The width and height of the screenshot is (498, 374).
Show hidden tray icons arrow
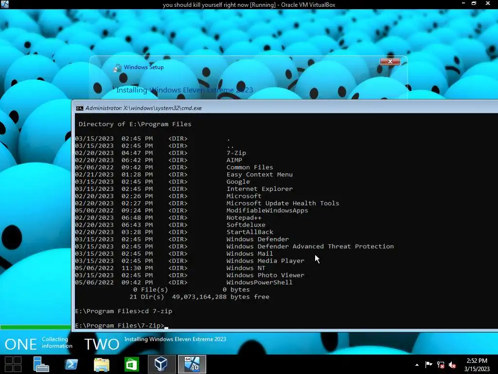[417, 365]
